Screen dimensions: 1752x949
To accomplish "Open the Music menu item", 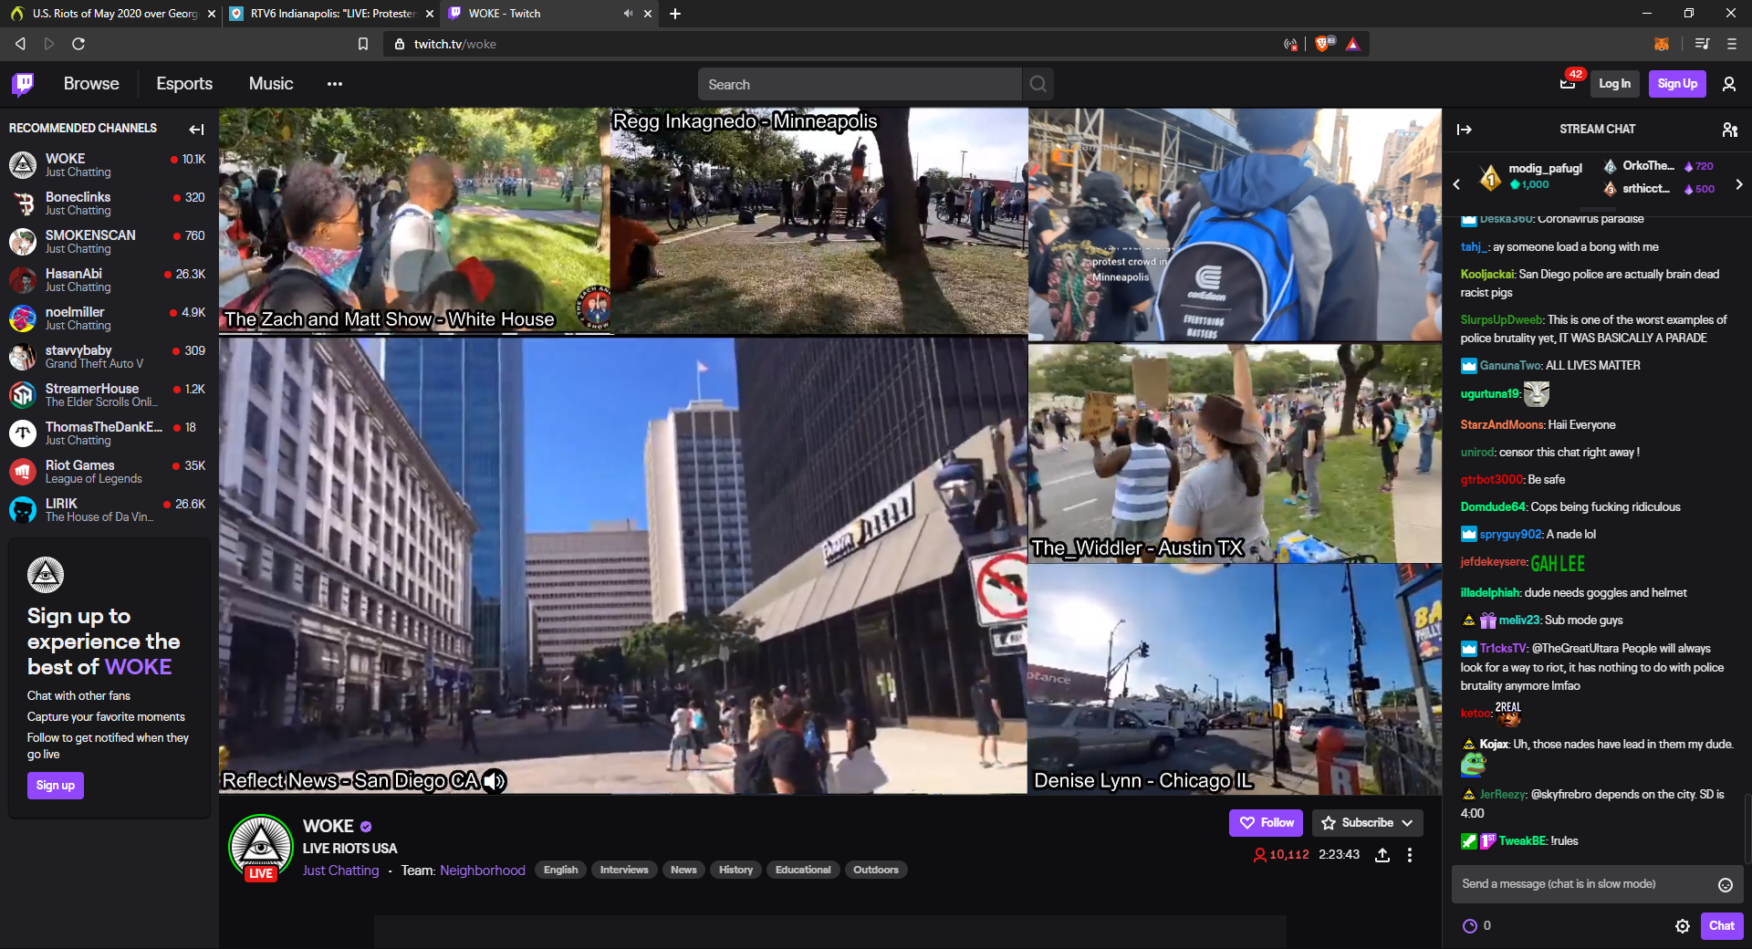I will coord(271,84).
